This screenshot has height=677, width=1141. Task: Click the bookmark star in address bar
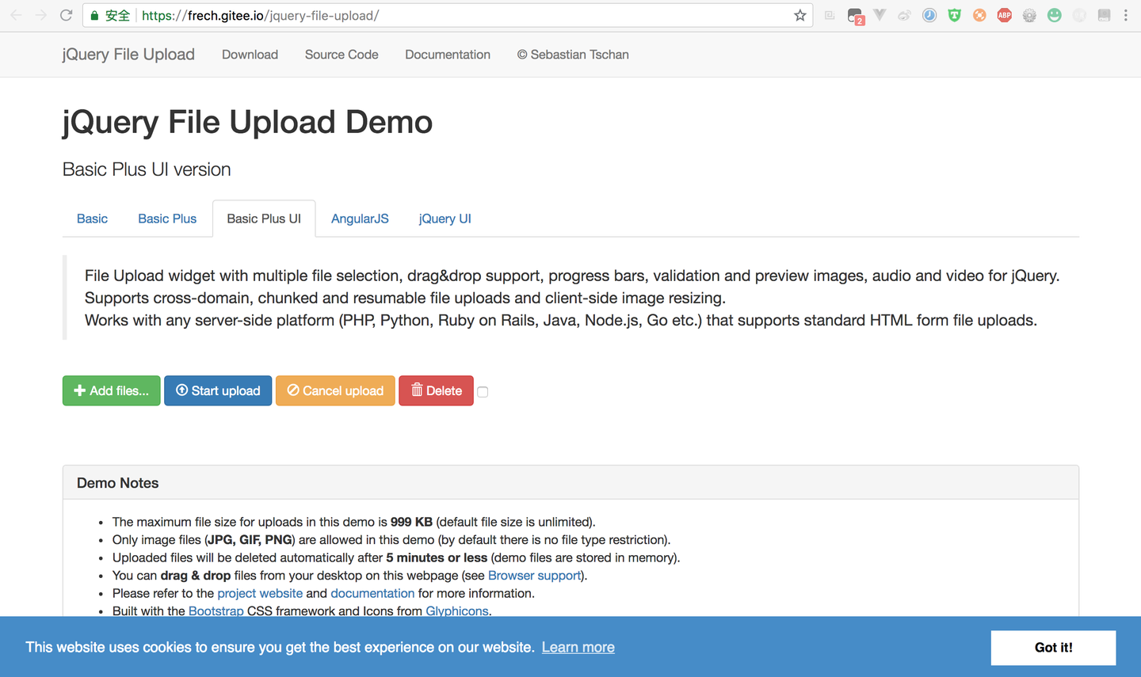tap(799, 15)
